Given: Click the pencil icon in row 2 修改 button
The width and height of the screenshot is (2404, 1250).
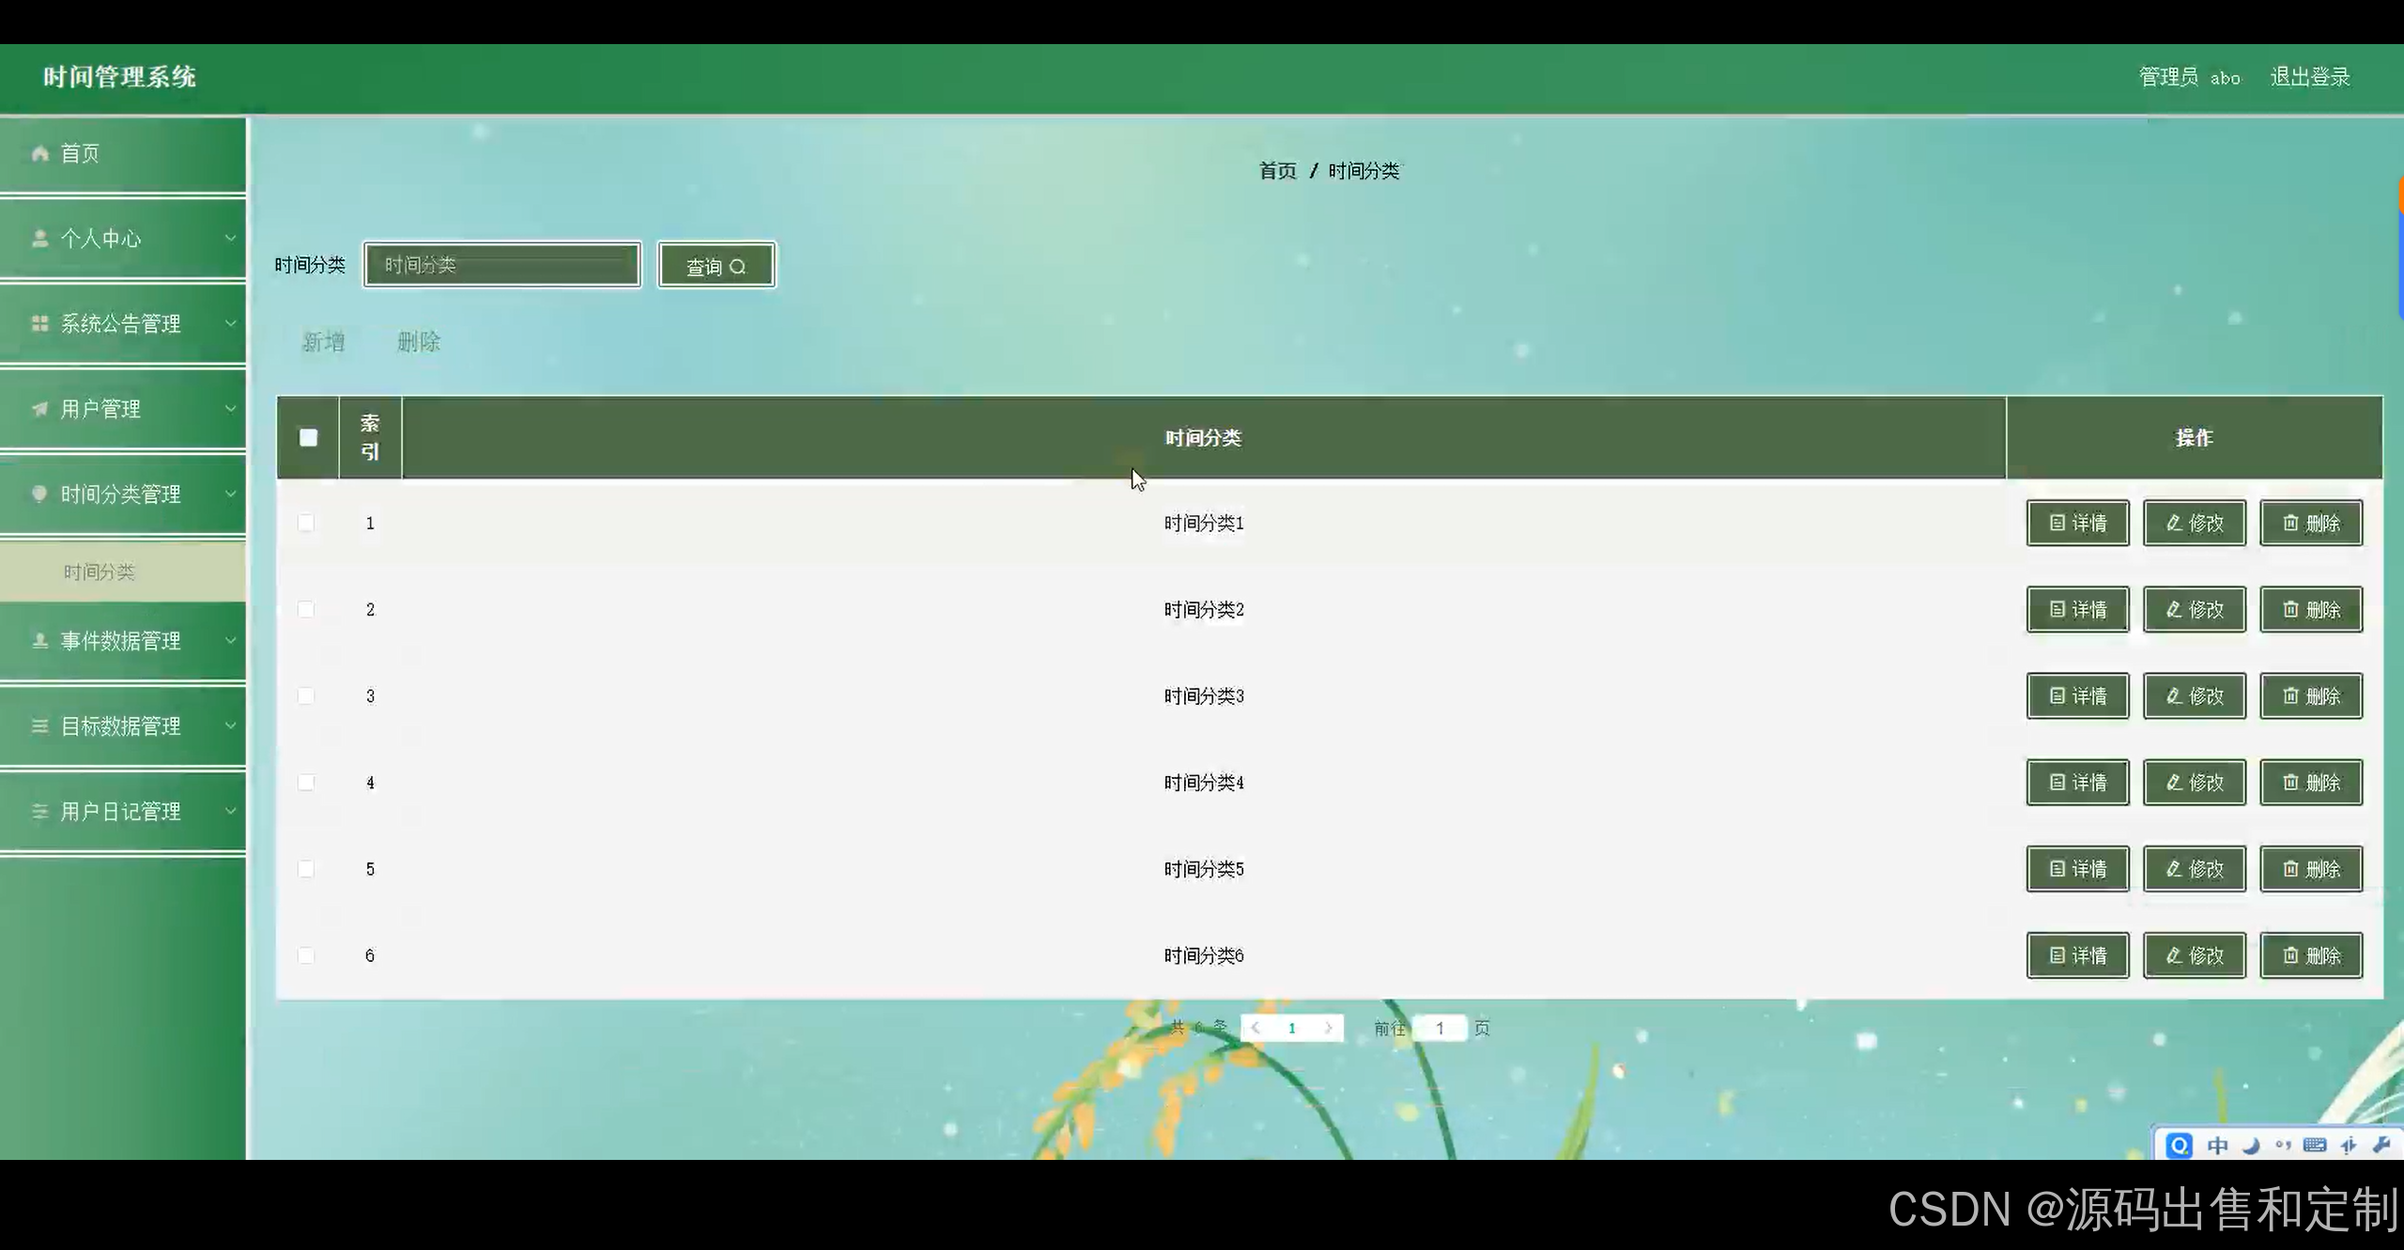Looking at the screenshot, I should pyautogui.click(x=2174, y=610).
